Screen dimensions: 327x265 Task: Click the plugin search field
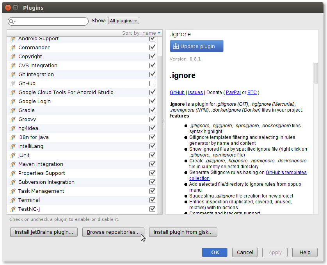click(48, 21)
